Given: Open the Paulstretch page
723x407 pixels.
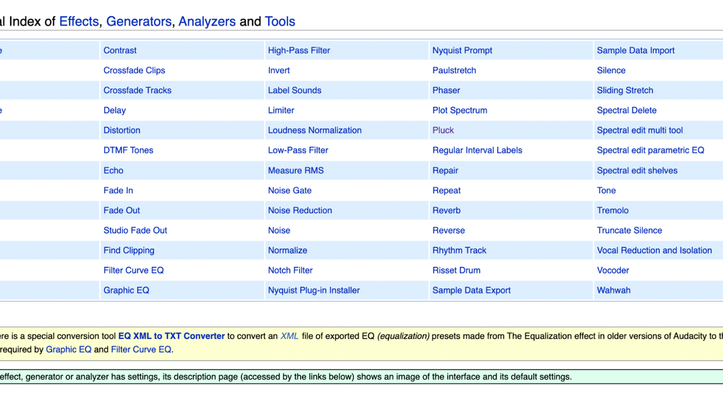Looking at the screenshot, I should click(x=454, y=71).
